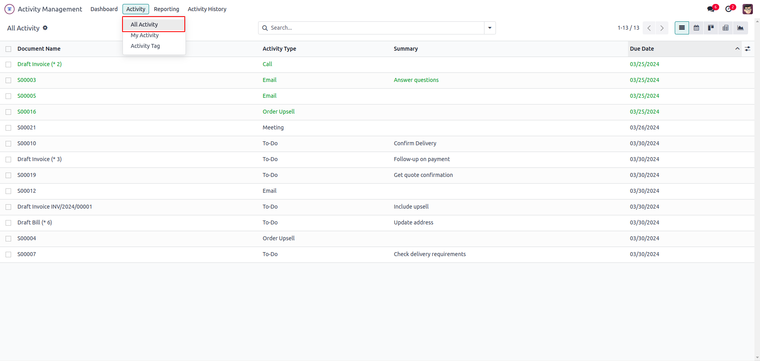Open the user avatar menu
The width and height of the screenshot is (760, 361).
coord(747,9)
